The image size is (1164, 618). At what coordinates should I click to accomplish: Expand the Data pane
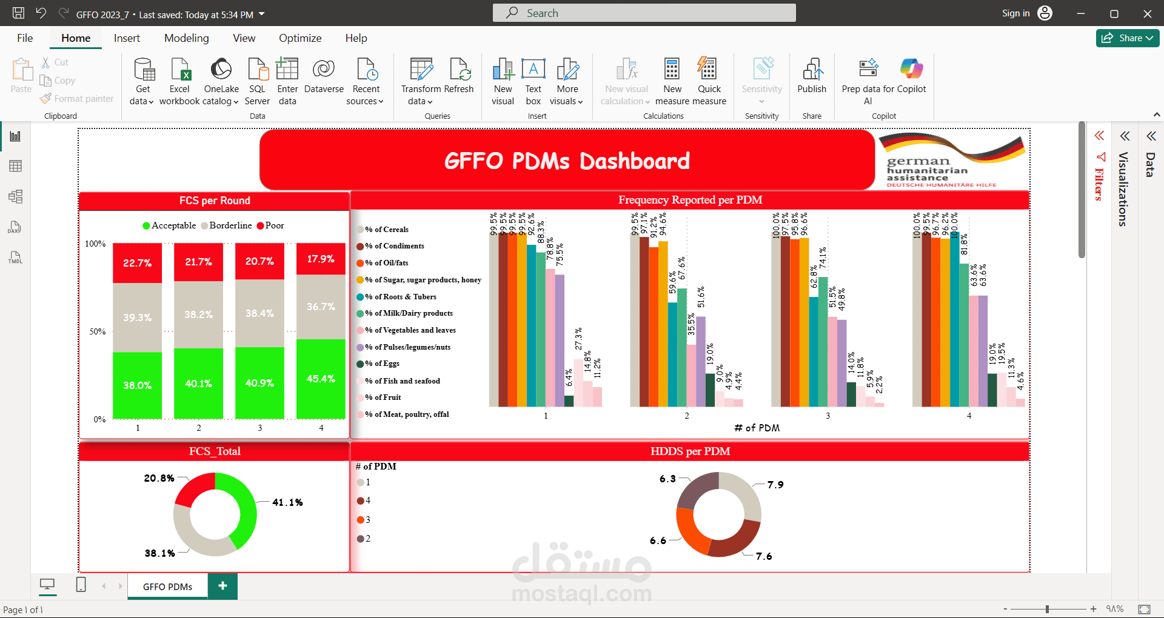coord(1151,136)
